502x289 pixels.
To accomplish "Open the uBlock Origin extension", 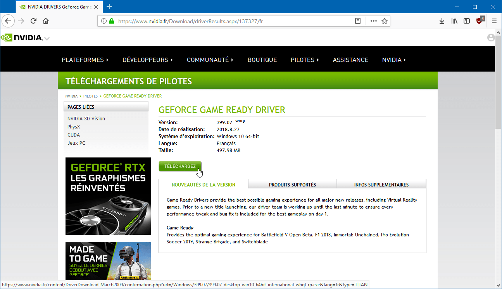I will pyautogui.click(x=480, y=21).
